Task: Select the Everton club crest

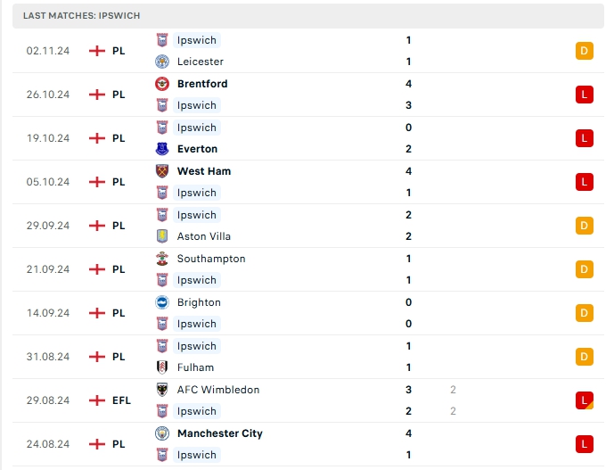Action: point(162,149)
